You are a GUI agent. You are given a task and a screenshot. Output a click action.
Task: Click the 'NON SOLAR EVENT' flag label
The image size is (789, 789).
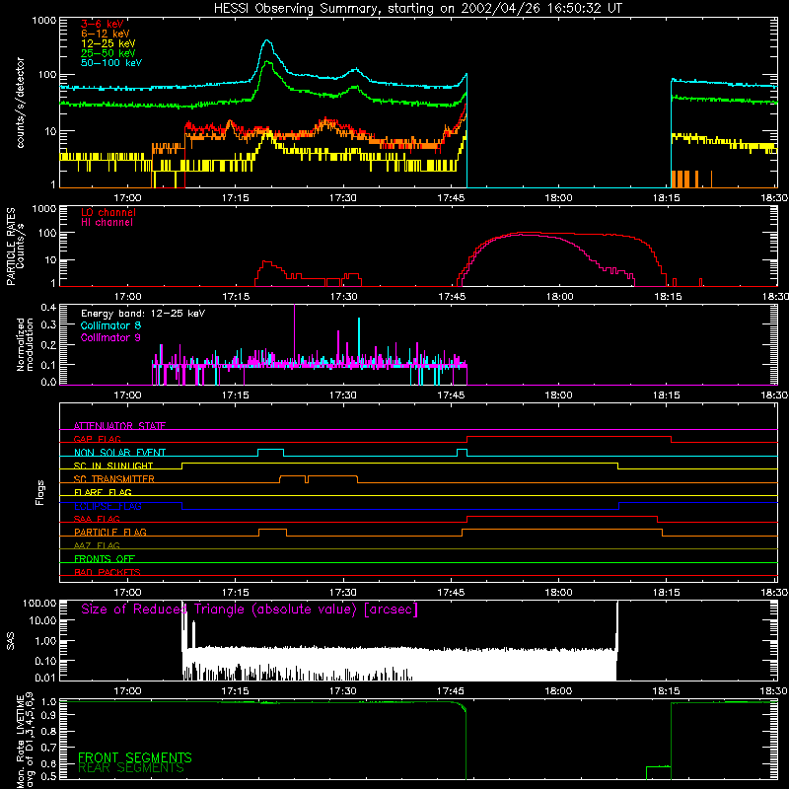pyautogui.click(x=119, y=453)
